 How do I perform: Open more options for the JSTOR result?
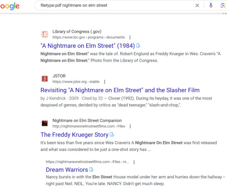pyautogui.click(x=105, y=82)
